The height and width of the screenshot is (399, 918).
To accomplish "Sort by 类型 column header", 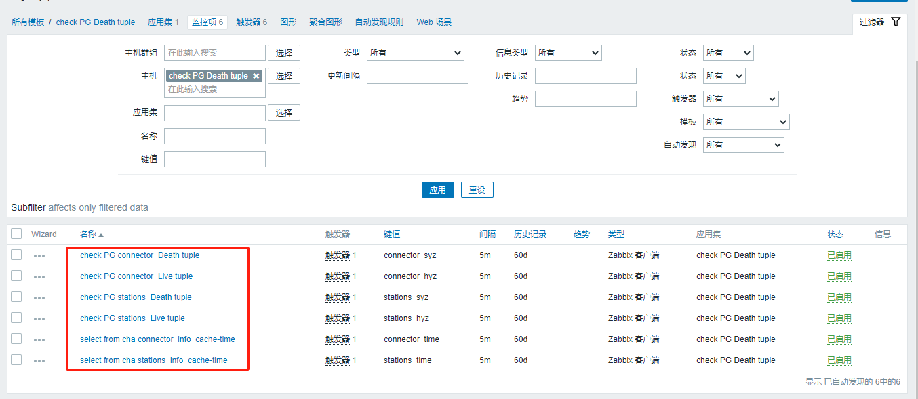I will click(616, 234).
